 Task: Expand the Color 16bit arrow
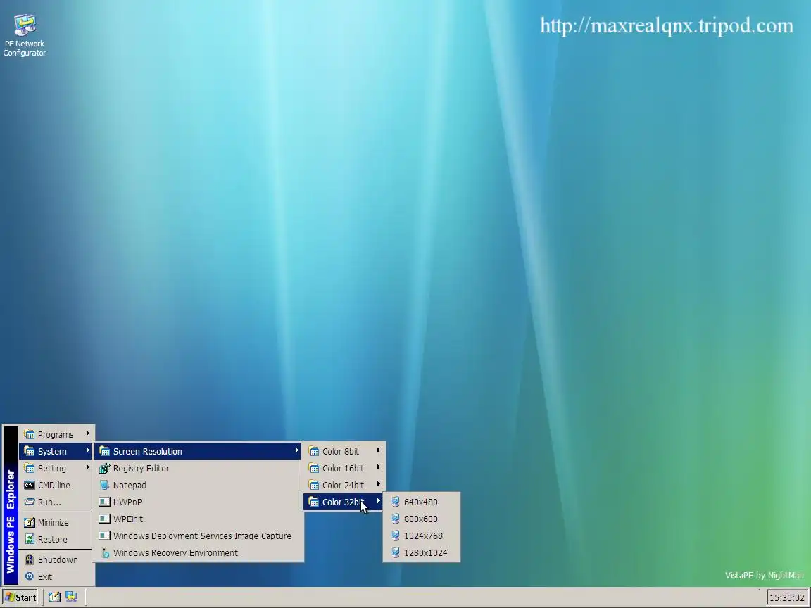coord(379,468)
